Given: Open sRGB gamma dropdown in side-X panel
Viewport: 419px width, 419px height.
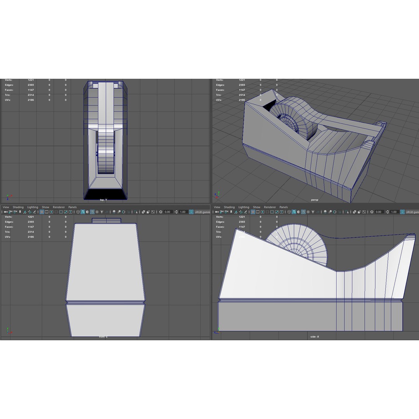Looking at the screenshot, I should coord(412,212).
